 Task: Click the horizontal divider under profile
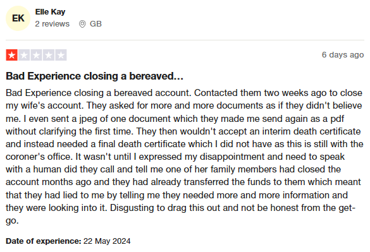pyautogui.click(x=185, y=40)
